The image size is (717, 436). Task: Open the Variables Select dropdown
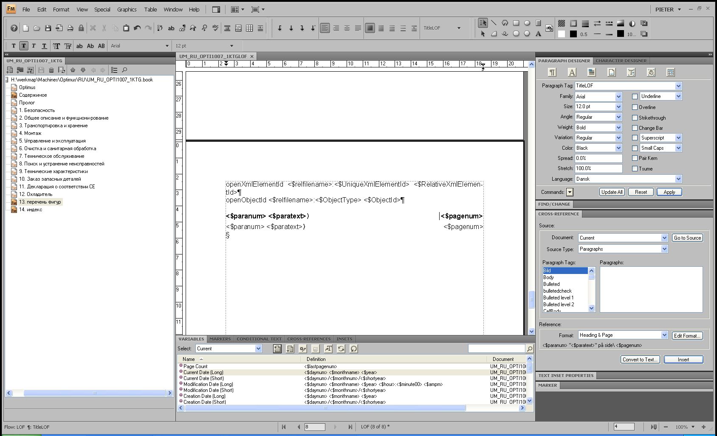point(258,349)
